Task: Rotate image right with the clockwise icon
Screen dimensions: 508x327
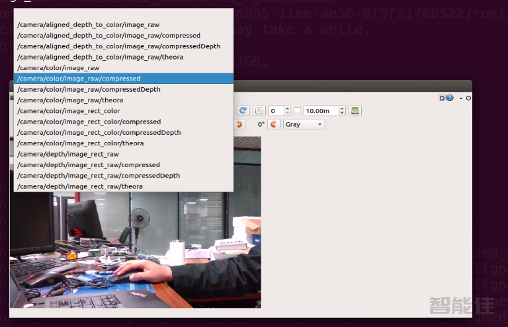Action: [273, 124]
